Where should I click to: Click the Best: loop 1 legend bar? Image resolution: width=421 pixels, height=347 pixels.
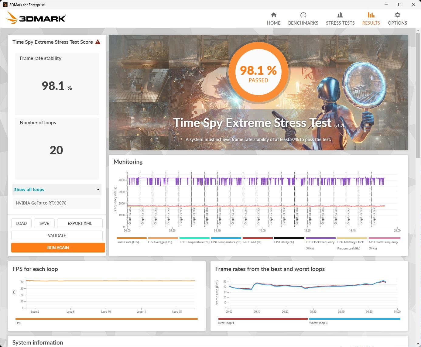pyautogui.click(x=263, y=319)
